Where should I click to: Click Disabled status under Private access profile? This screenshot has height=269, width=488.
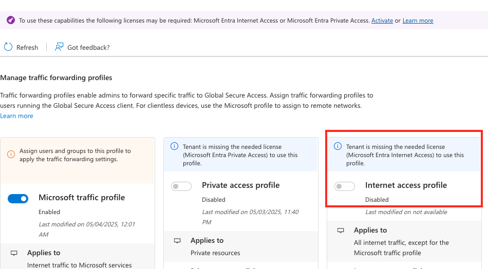tap(214, 199)
